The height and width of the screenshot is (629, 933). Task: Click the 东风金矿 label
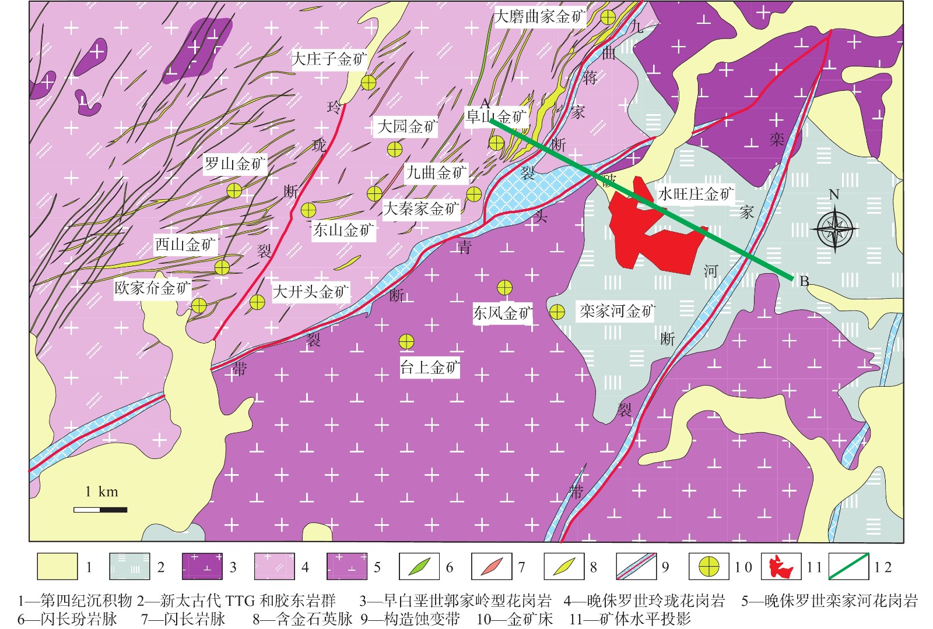(x=502, y=313)
